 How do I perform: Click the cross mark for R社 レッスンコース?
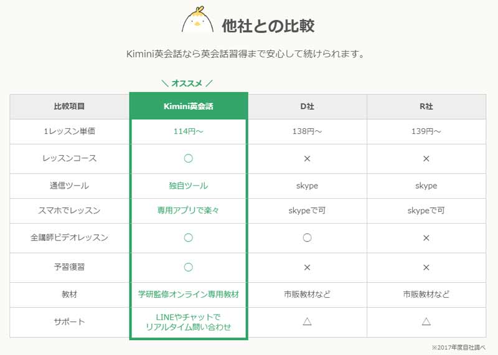click(426, 159)
